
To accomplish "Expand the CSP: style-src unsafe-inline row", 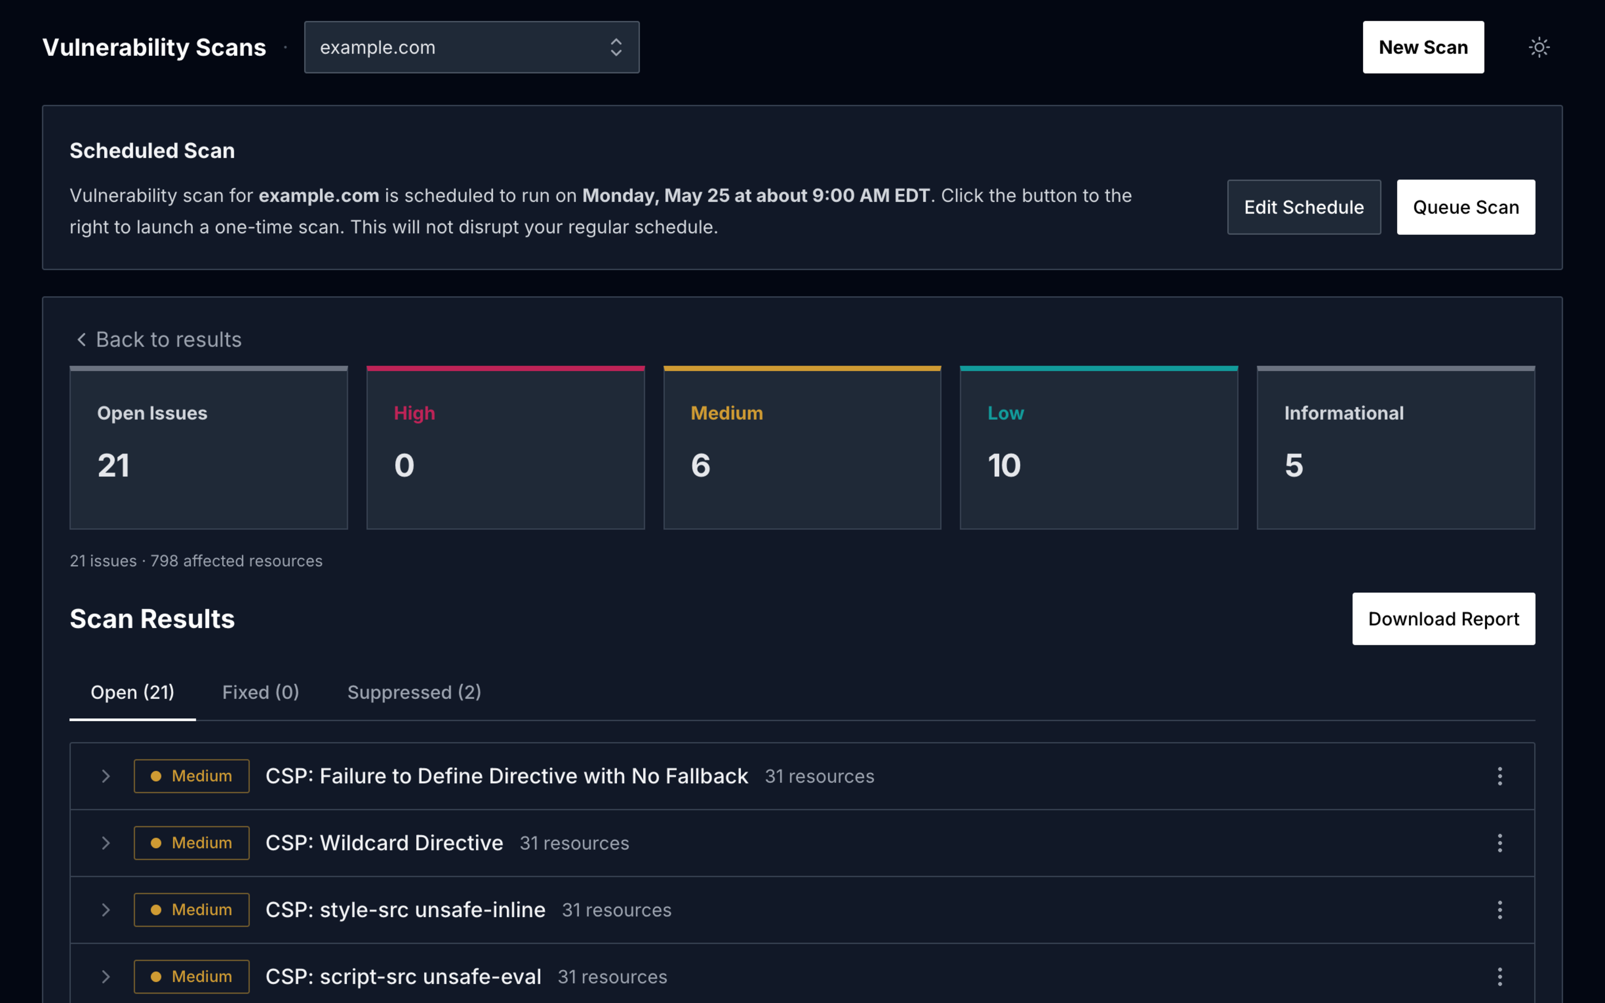I will 105,909.
